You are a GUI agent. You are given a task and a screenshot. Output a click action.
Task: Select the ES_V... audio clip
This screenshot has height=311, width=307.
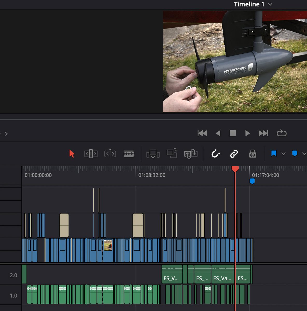click(172, 274)
